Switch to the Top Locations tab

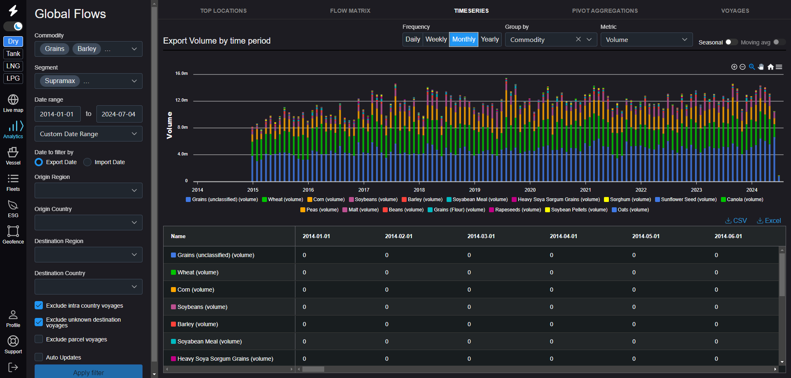[x=223, y=11]
